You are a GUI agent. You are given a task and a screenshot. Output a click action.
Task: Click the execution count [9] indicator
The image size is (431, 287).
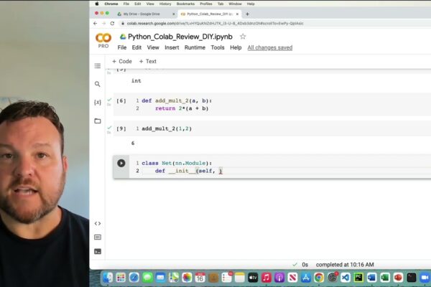pos(121,128)
